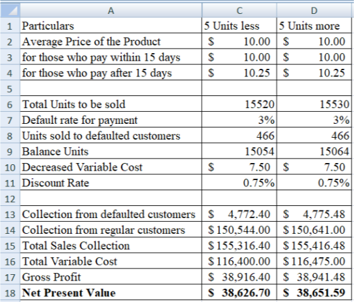Click the $38,941.48 cell
The image size is (354, 302).
[x=314, y=277]
